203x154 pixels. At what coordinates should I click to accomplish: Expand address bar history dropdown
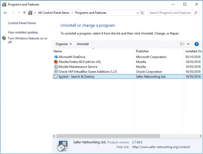[138, 13]
